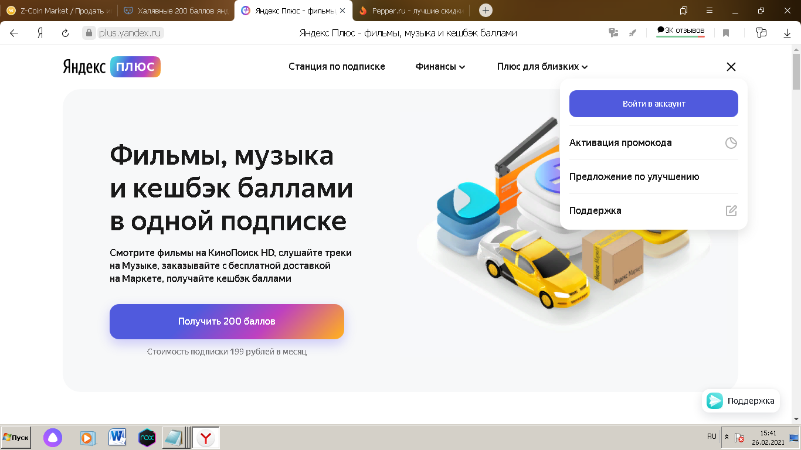Bookmark this page with the bookmark icon
Image resolution: width=801 pixels, height=450 pixels.
[x=726, y=33]
